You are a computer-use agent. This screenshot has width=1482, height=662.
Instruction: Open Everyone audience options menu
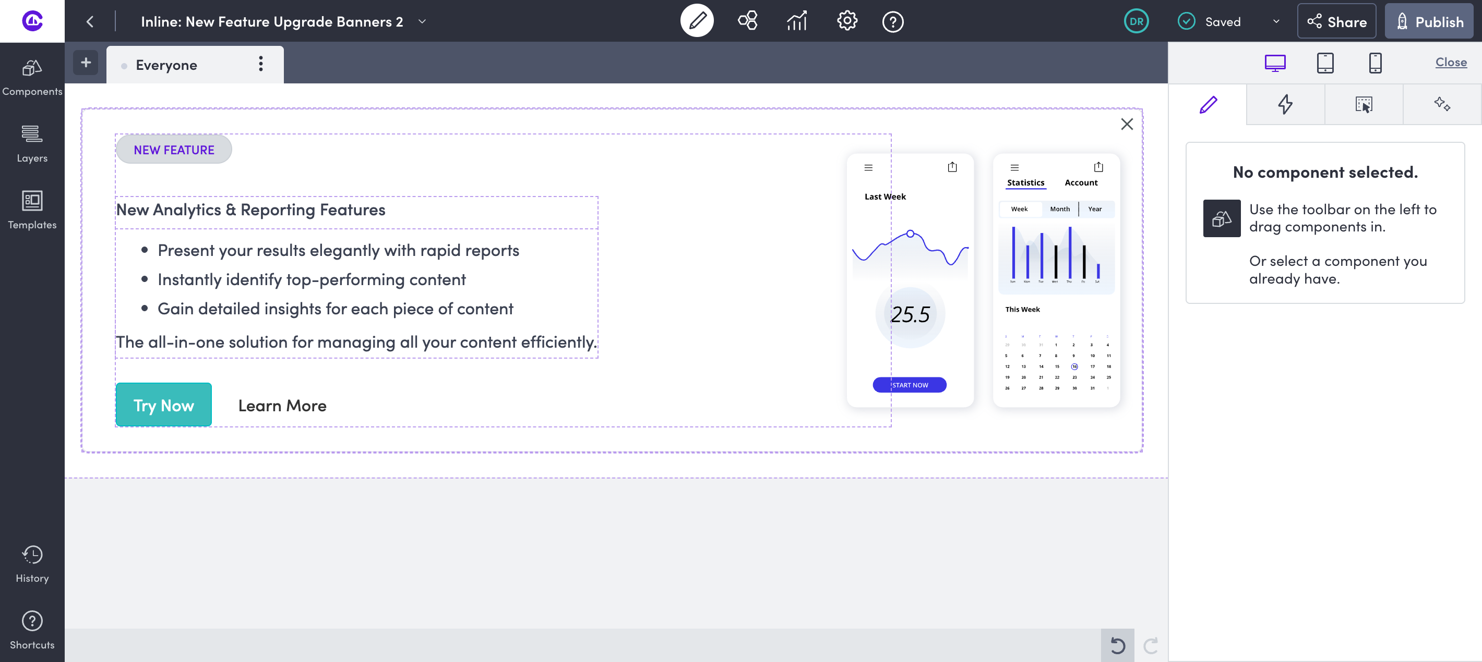coord(260,64)
